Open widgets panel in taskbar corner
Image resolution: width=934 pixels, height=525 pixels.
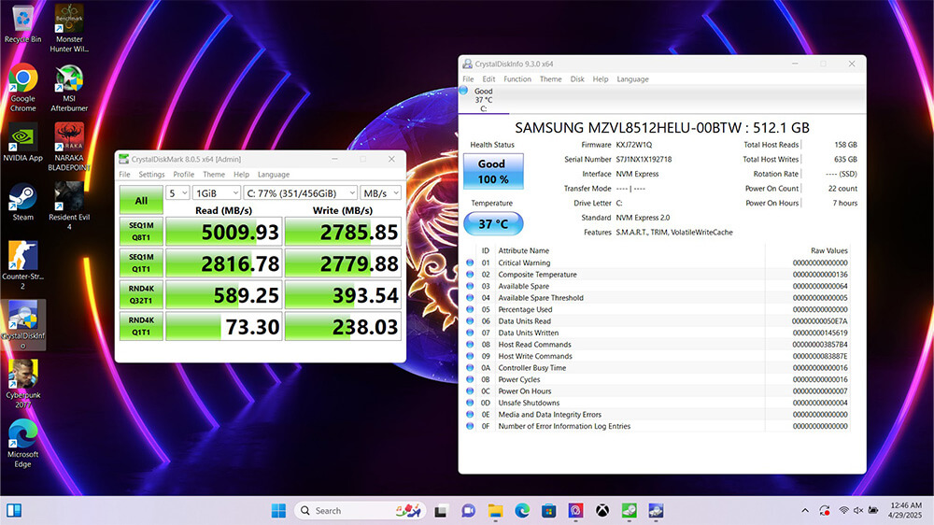14,511
